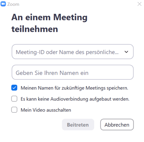Focus the 'Geben Sie Ihren Namen ein' field
The height and width of the screenshot is (142, 144).
coord(73,72)
